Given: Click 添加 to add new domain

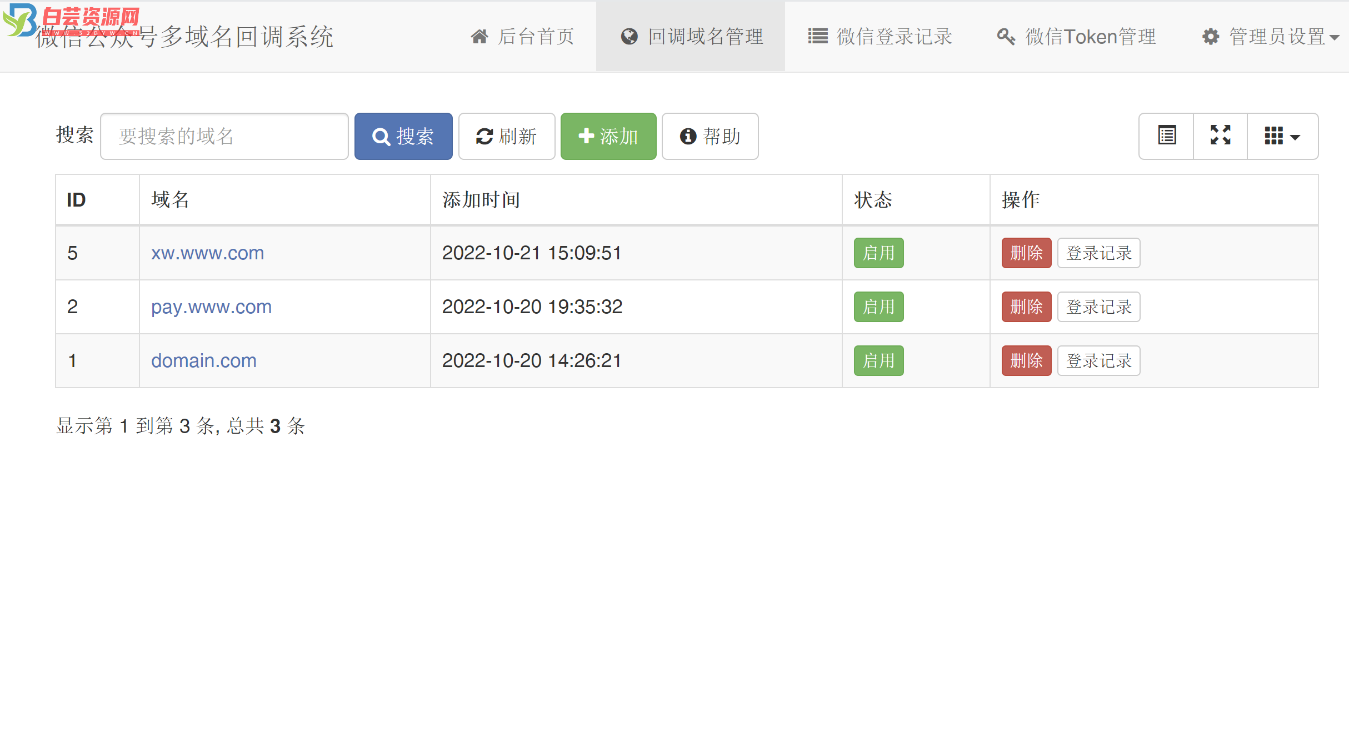Looking at the screenshot, I should pyautogui.click(x=608, y=137).
